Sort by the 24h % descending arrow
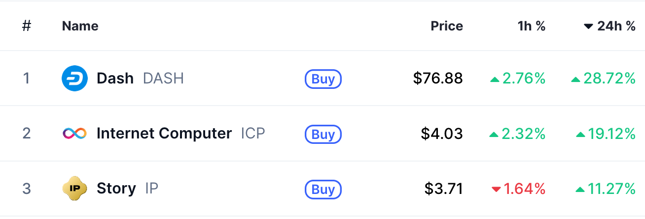 pos(588,27)
